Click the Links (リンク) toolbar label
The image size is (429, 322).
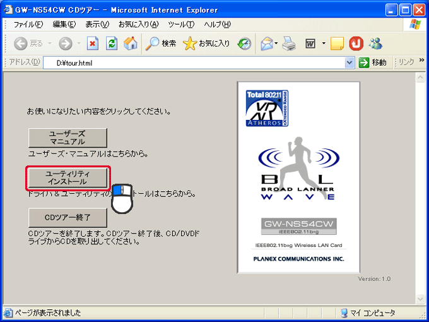(406, 62)
